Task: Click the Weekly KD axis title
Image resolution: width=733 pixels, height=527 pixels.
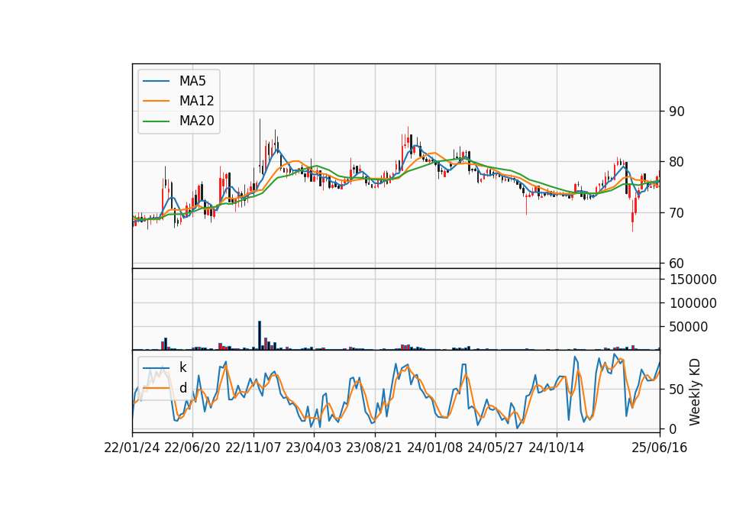Action: (695, 392)
